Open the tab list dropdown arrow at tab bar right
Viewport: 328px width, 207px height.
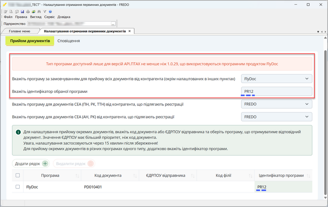[x=318, y=32]
